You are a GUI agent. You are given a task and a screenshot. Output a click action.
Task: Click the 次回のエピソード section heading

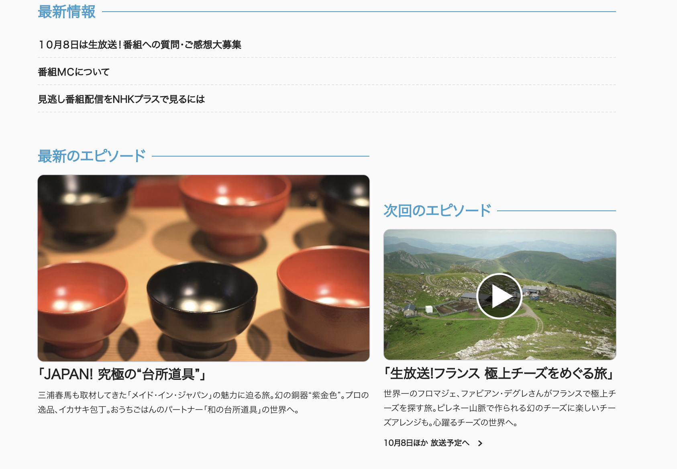(x=437, y=210)
